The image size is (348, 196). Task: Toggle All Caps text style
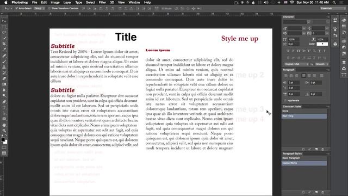[299, 51]
